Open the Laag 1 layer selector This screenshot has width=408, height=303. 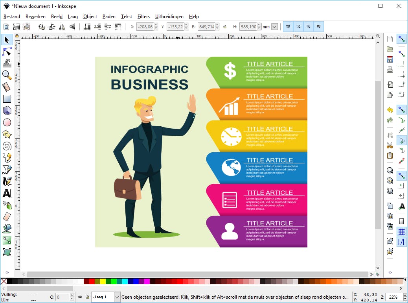[117, 297]
